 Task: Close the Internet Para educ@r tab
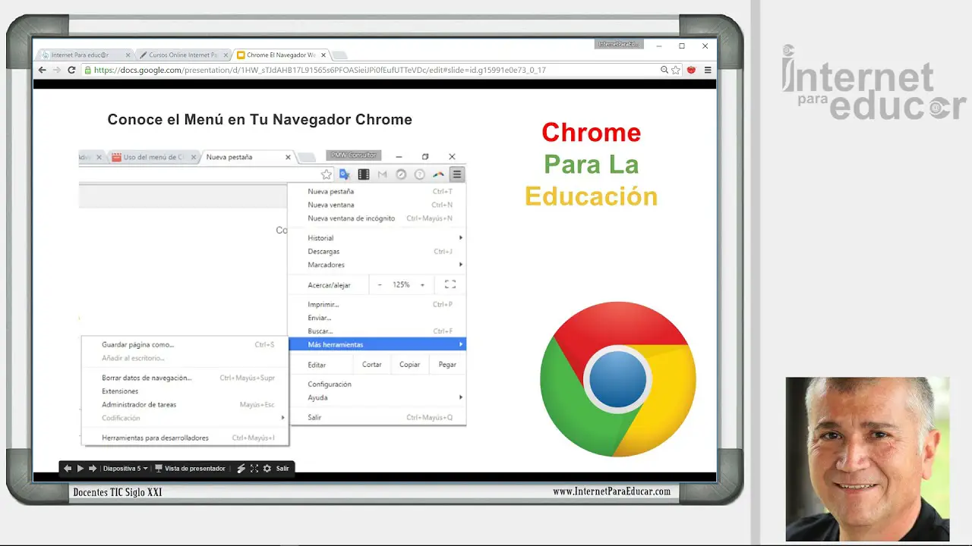[x=128, y=55]
